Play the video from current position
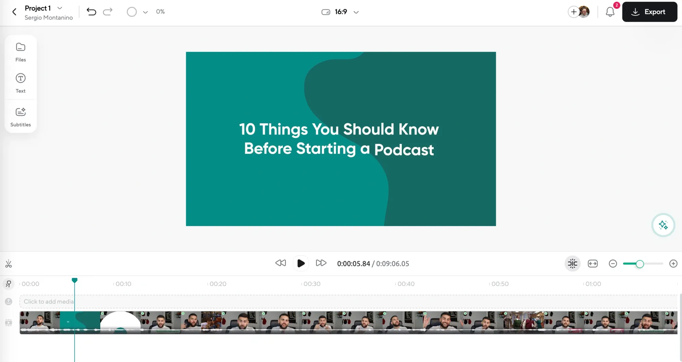Screen dimensions: 682x362 pyautogui.click(x=300, y=263)
